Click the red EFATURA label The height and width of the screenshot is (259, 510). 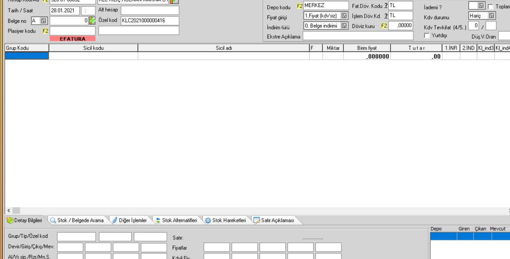(73, 39)
